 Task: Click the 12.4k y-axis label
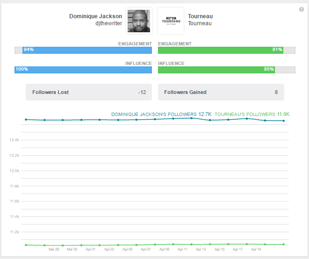(14, 140)
